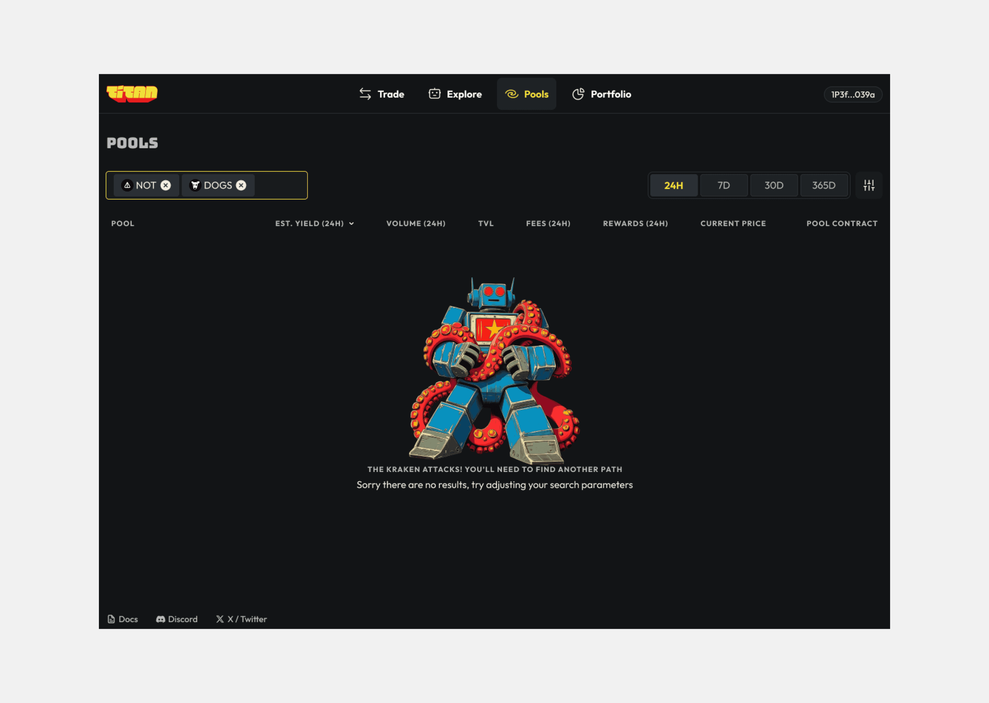Open the Explore page
The width and height of the screenshot is (989, 703).
[455, 94]
